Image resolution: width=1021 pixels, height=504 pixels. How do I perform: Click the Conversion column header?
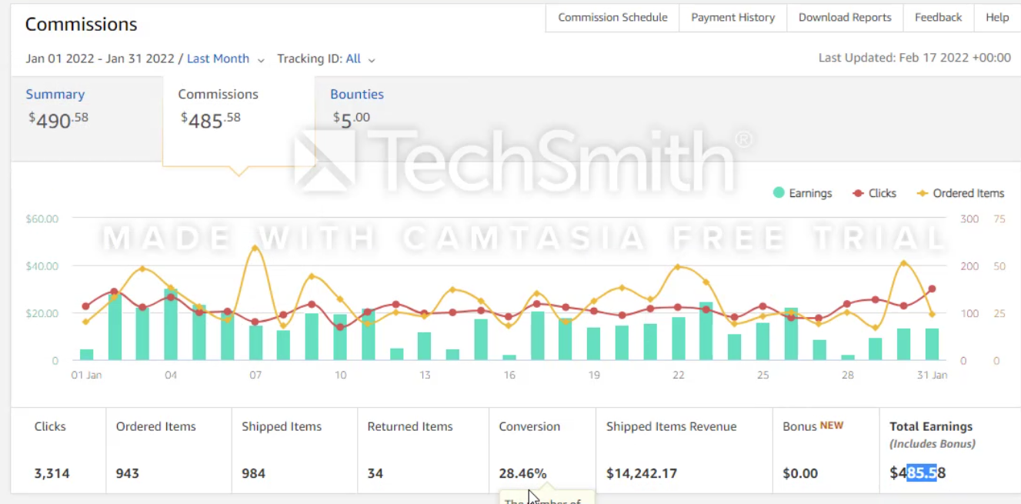click(x=529, y=426)
